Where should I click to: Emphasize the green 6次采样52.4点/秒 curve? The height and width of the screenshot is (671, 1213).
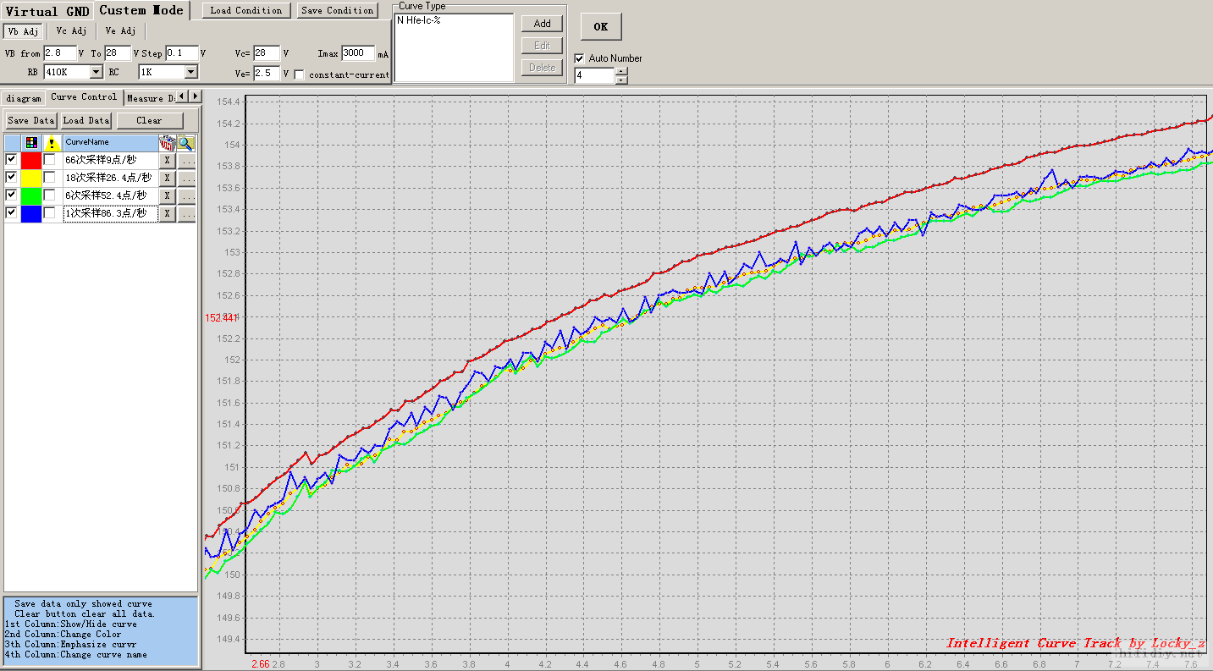point(50,195)
